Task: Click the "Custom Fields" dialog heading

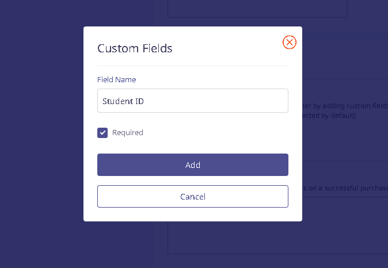Action: point(135,48)
